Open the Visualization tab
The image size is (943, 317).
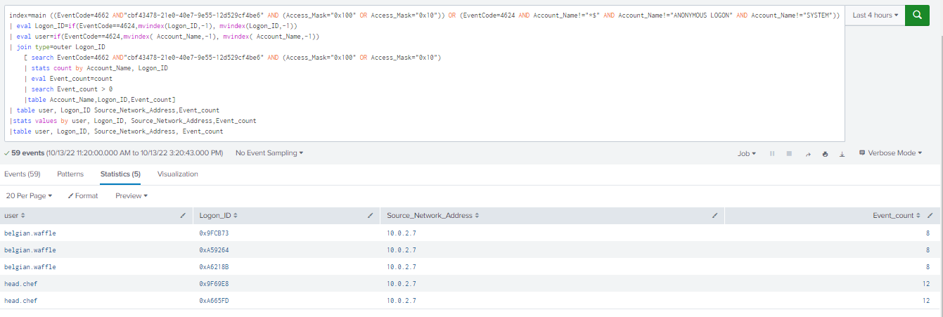[x=178, y=174]
